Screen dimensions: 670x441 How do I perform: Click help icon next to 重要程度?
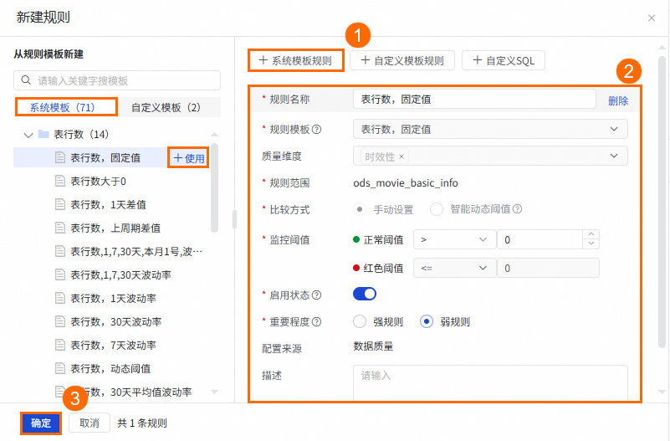point(317,322)
